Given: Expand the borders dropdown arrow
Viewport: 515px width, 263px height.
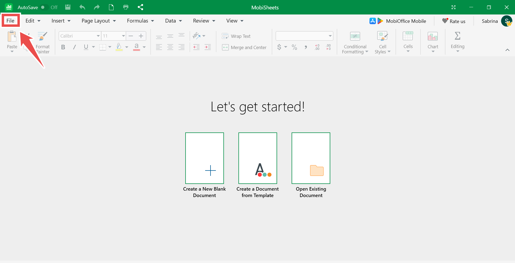Looking at the screenshot, I should (110, 47).
